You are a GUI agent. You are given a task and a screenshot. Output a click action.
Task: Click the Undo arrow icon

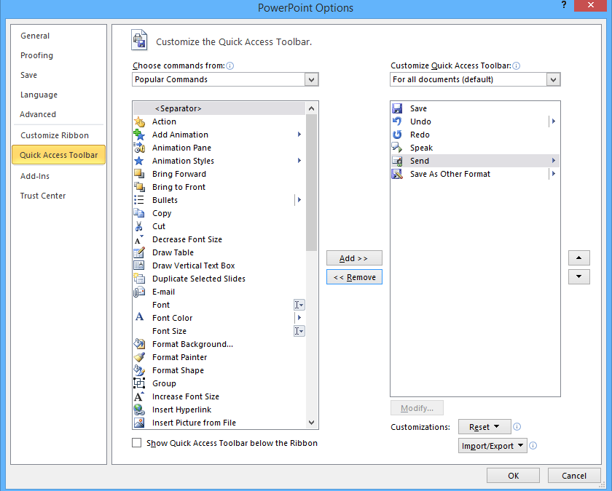pos(397,121)
